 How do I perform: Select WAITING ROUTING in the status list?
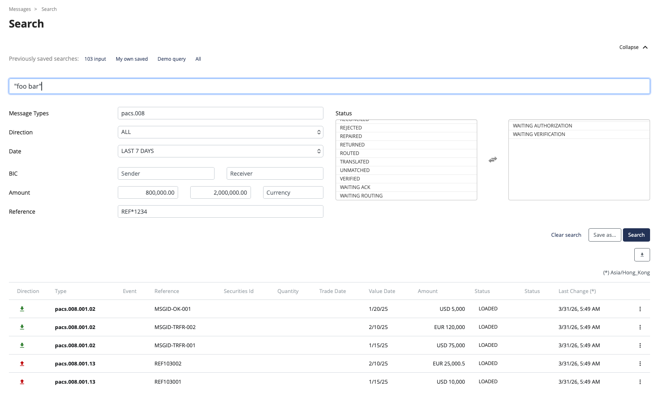tap(406, 196)
